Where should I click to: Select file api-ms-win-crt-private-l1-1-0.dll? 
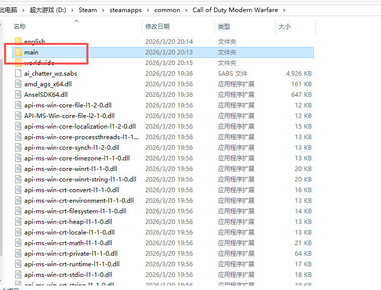(71, 253)
